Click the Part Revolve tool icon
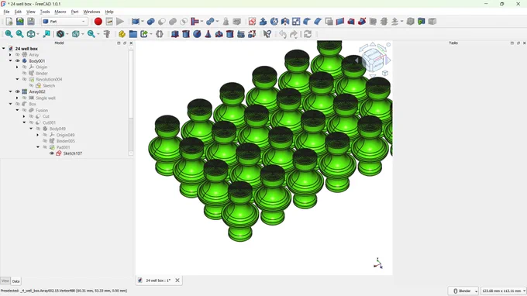The image size is (527, 296). tap(274, 22)
